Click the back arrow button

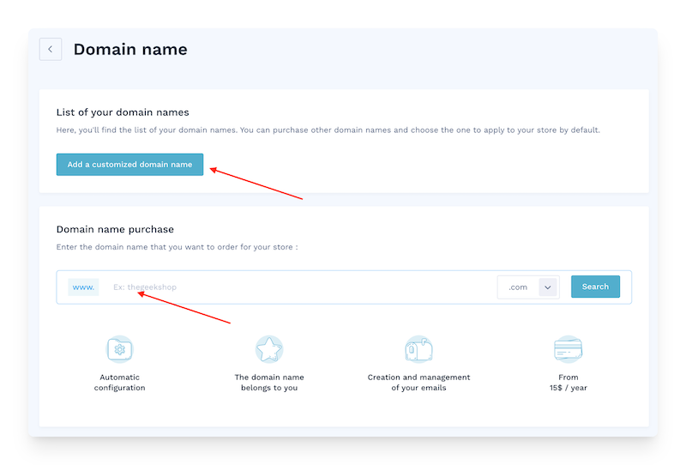pos(51,49)
